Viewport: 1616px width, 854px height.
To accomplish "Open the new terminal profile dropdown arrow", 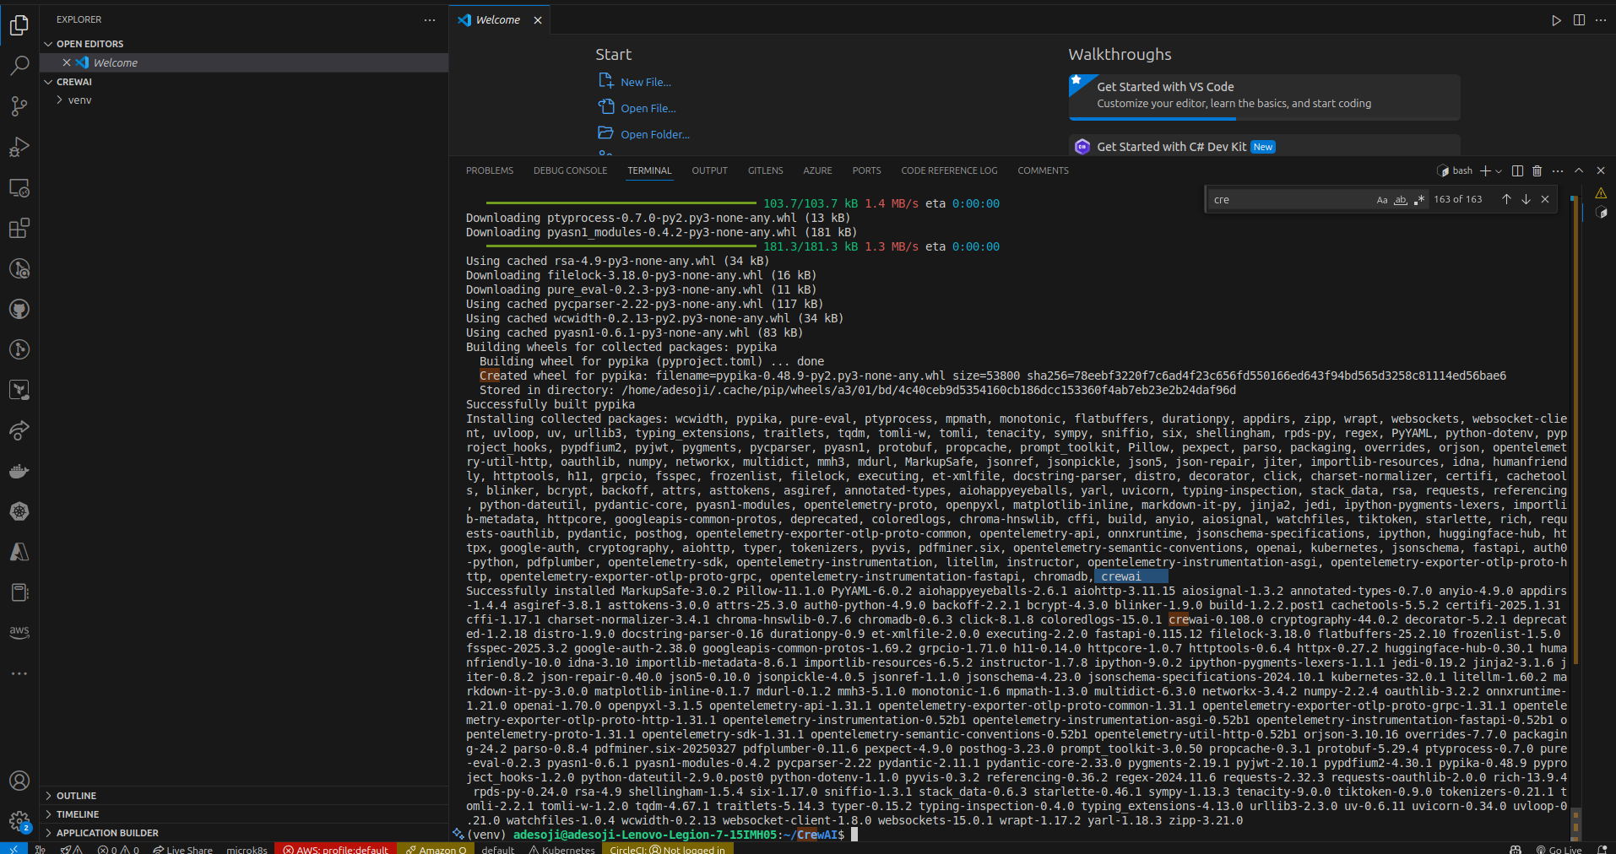I will (x=1499, y=171).
